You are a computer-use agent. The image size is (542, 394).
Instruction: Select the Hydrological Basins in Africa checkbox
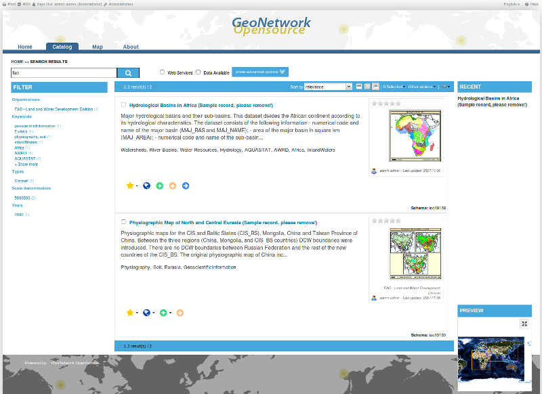point(123,104)
